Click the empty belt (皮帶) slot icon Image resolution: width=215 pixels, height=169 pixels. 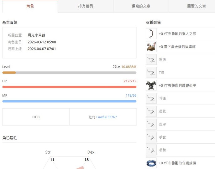coord(151,124)
